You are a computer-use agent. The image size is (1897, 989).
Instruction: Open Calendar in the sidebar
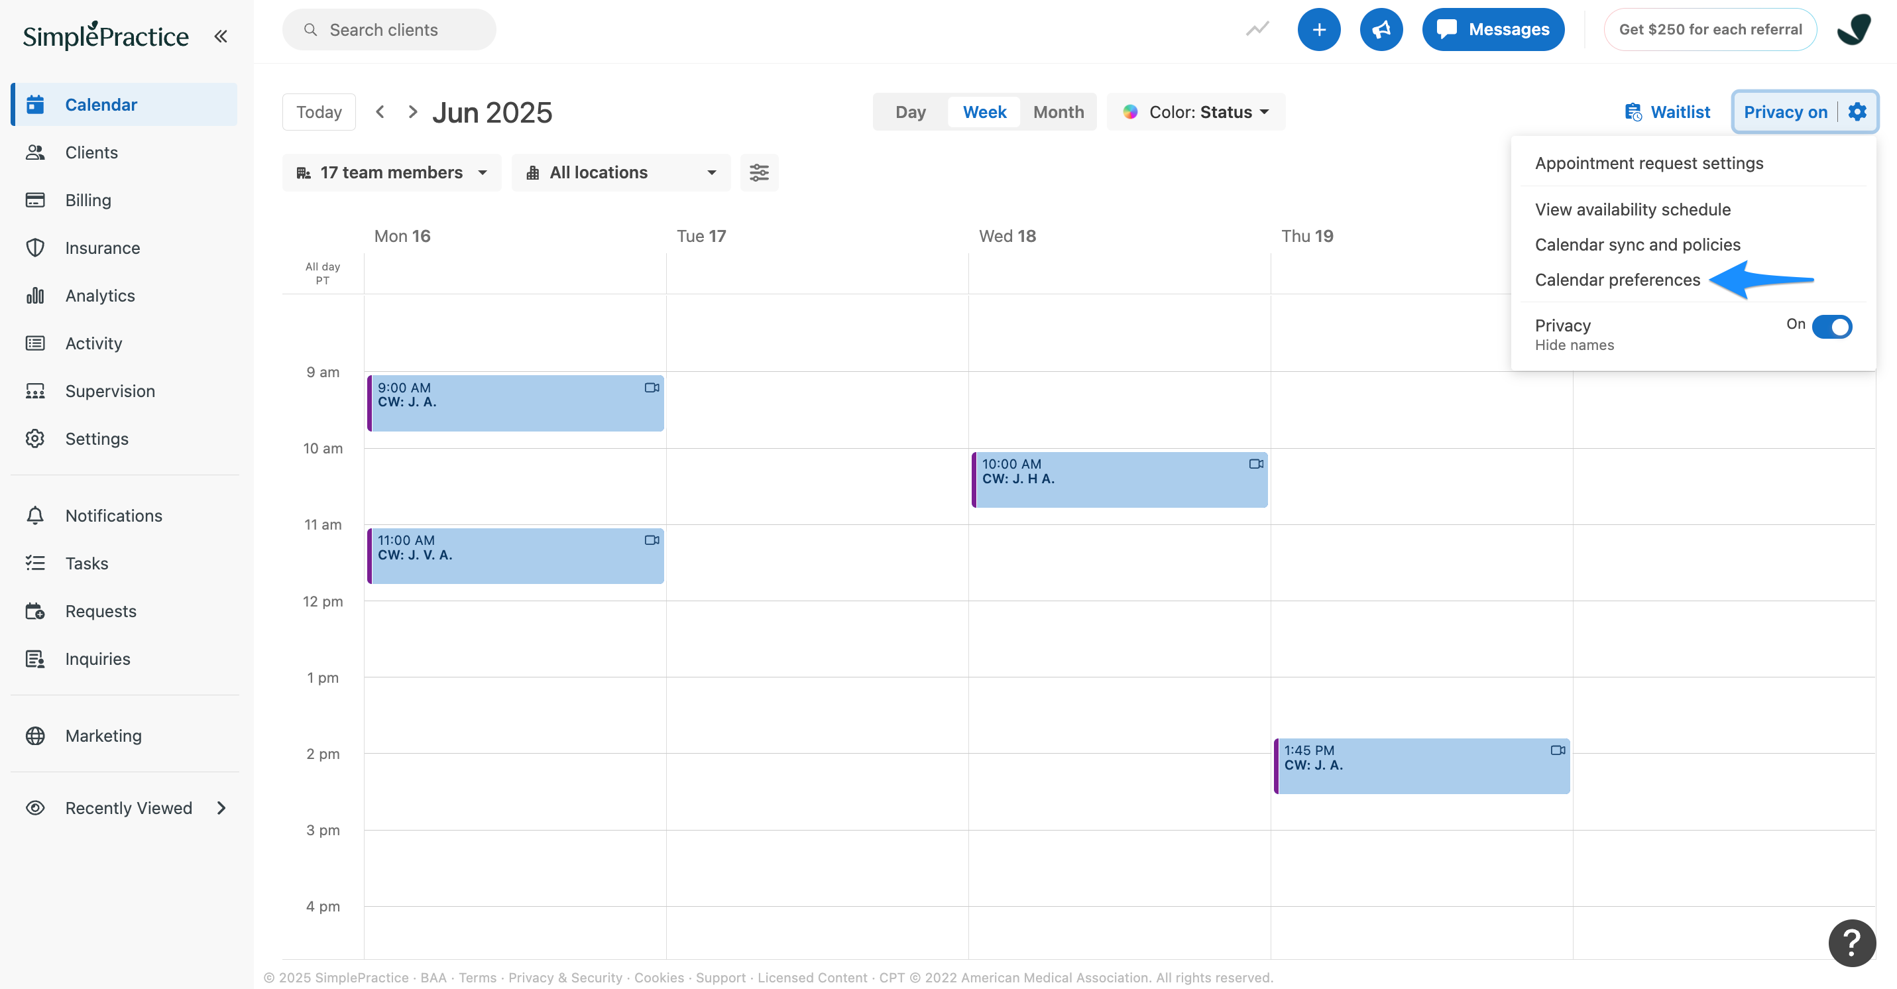point(124,105)
